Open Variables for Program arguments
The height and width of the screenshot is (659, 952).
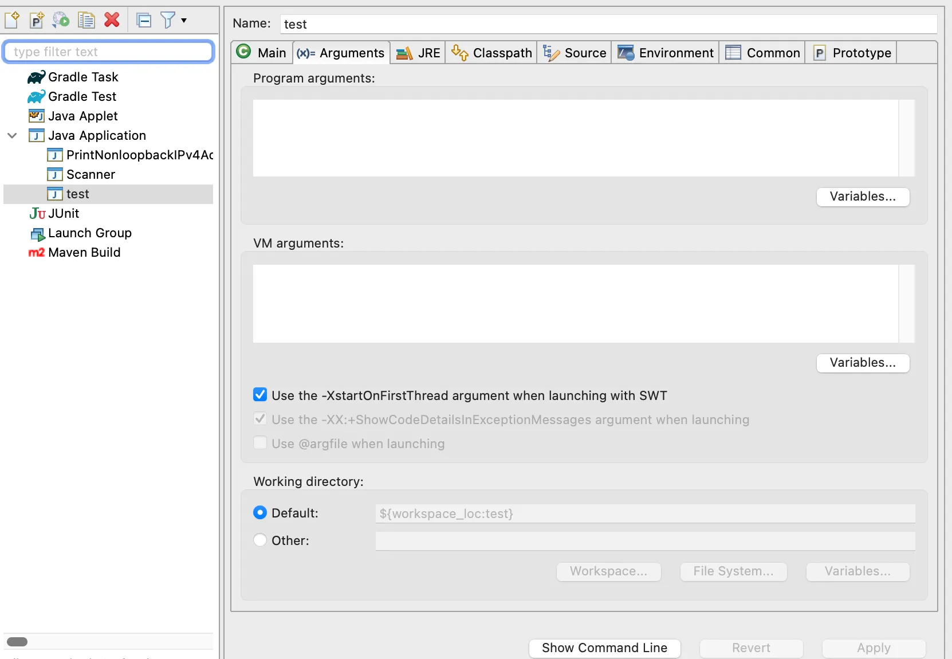[863, 197]
